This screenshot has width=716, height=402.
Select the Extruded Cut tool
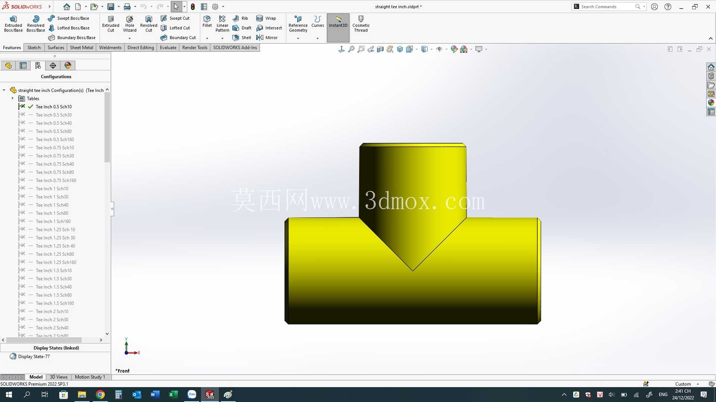[x=111, y=24]
